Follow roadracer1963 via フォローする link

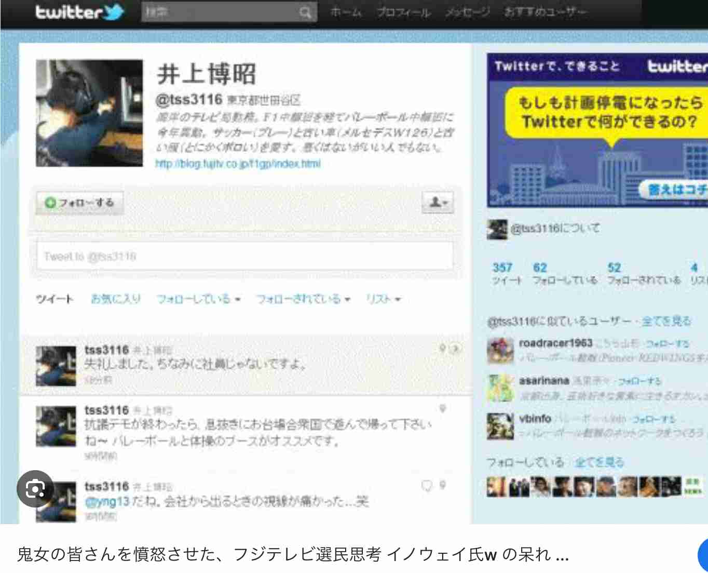tap(668, 344)
